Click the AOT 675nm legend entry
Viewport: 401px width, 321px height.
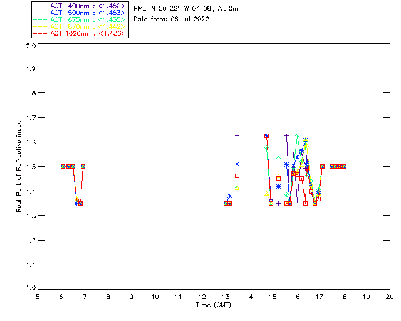79,19
